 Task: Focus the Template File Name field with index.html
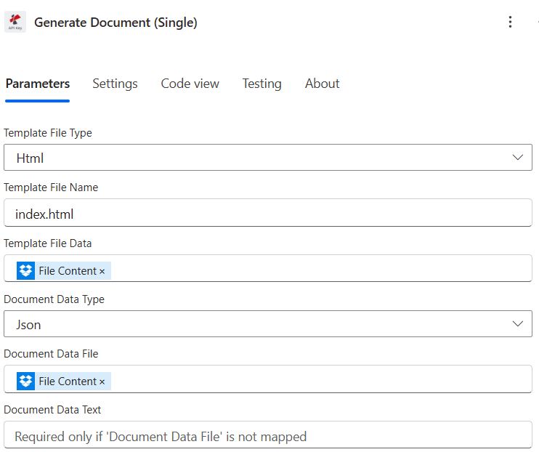(x=267, y=214)
